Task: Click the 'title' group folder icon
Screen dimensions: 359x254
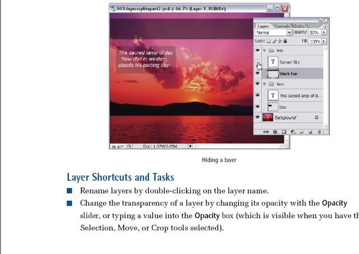Action: tap(271, 50)
